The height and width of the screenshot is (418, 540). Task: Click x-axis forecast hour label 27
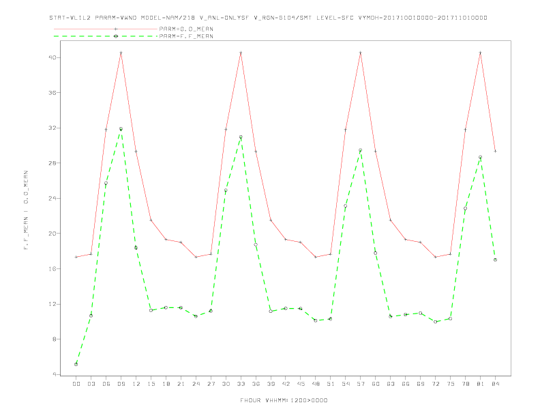pyautogui.click(x=211, y=384)
